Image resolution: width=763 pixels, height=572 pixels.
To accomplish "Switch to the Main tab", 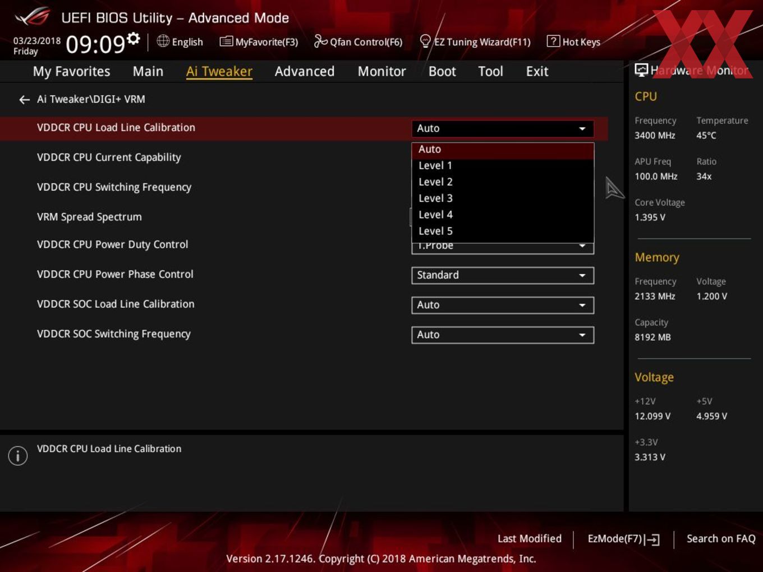I will [x=148, y=71].
